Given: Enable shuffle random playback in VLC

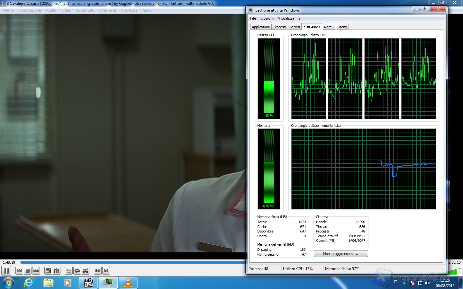Looking at the screenshot, I should pyautogui.click(x=86, y=271).
